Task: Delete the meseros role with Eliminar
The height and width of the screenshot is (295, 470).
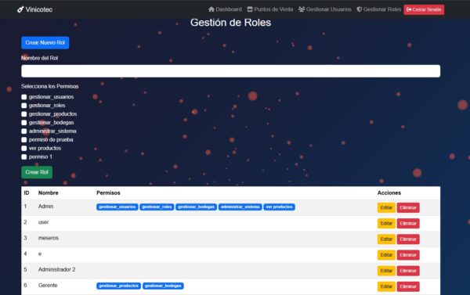Action: tap(408, 239)
